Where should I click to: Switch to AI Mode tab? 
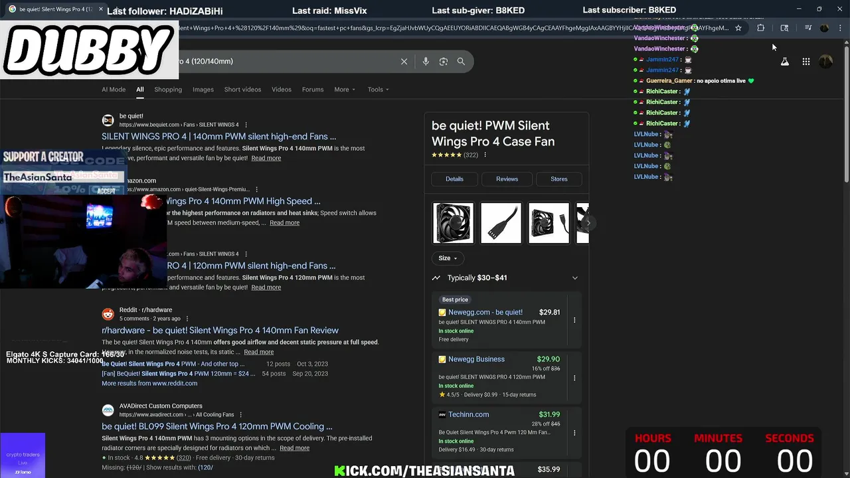pyautogui.click(x=114, y=90)
